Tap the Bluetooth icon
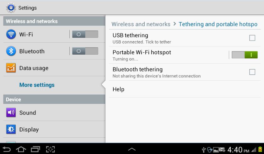Screen dimensions: 264x154 [x=11, y=51]
